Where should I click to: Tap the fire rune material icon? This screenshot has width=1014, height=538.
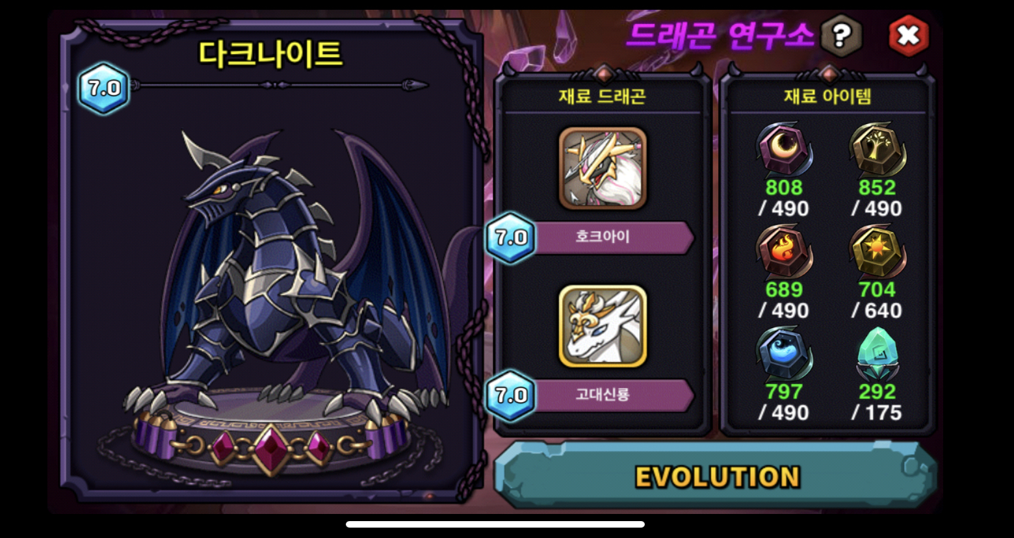pos(784,251)
